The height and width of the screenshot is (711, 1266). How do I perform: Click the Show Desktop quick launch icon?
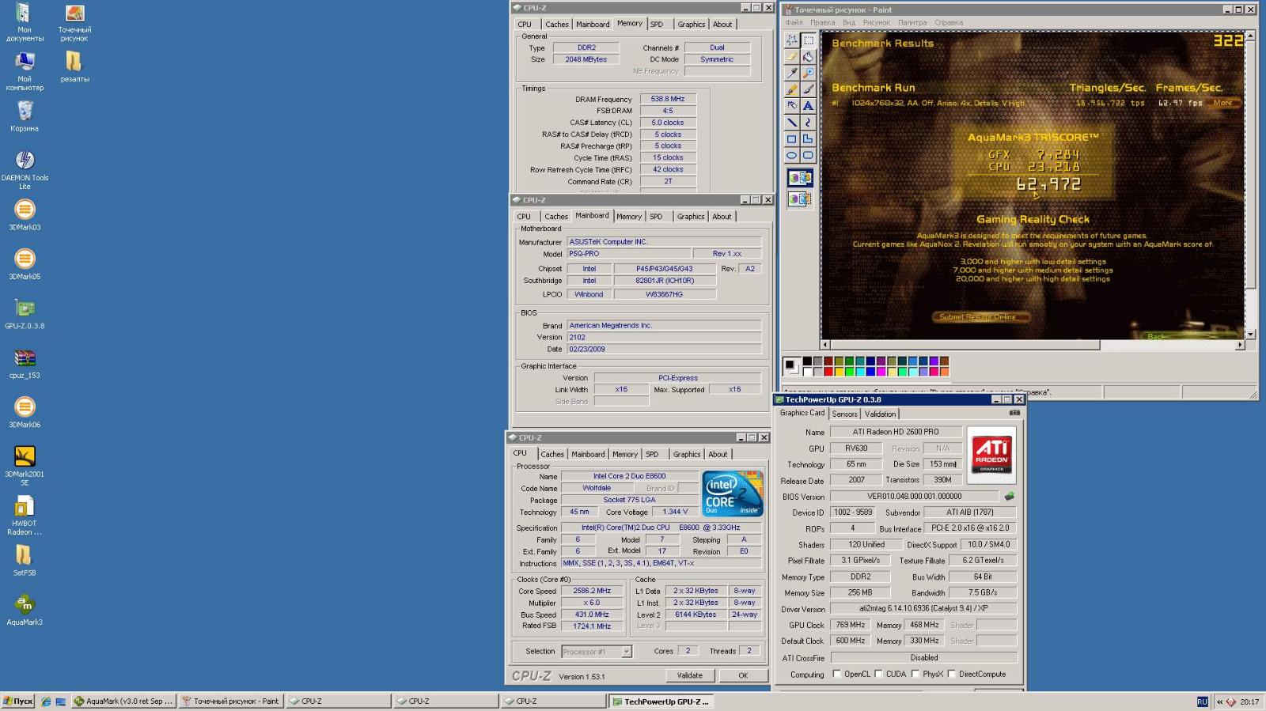[60, 702]
